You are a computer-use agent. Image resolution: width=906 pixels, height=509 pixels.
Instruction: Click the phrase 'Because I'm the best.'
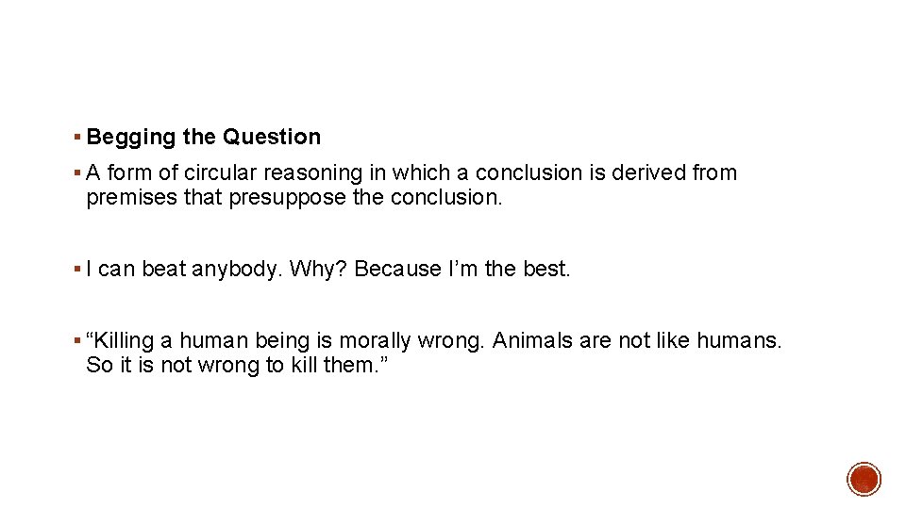tap(461, 269)
